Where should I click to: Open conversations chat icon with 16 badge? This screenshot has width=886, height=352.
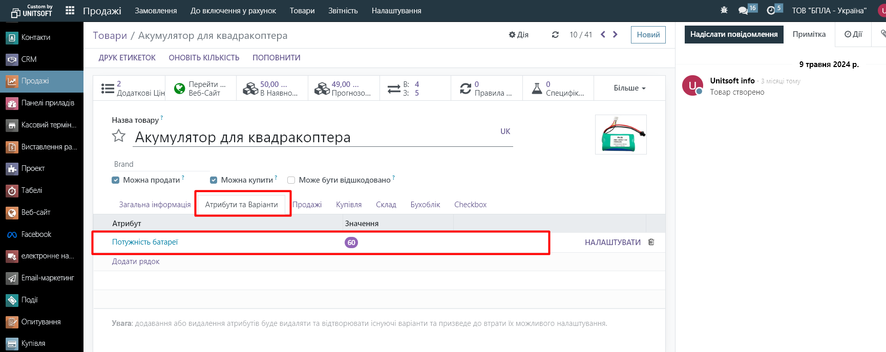pos(743,10)
